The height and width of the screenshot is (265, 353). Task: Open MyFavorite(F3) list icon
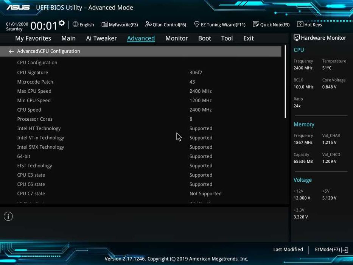(104, 24)
